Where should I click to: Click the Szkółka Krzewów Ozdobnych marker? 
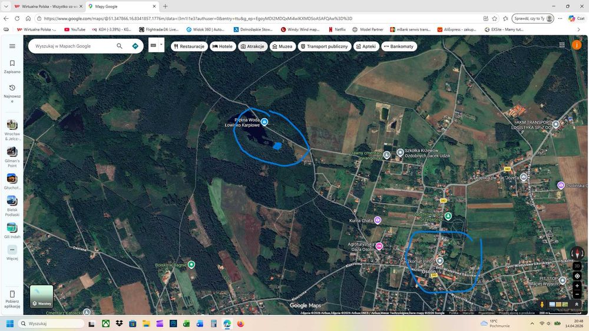(401, 152)
